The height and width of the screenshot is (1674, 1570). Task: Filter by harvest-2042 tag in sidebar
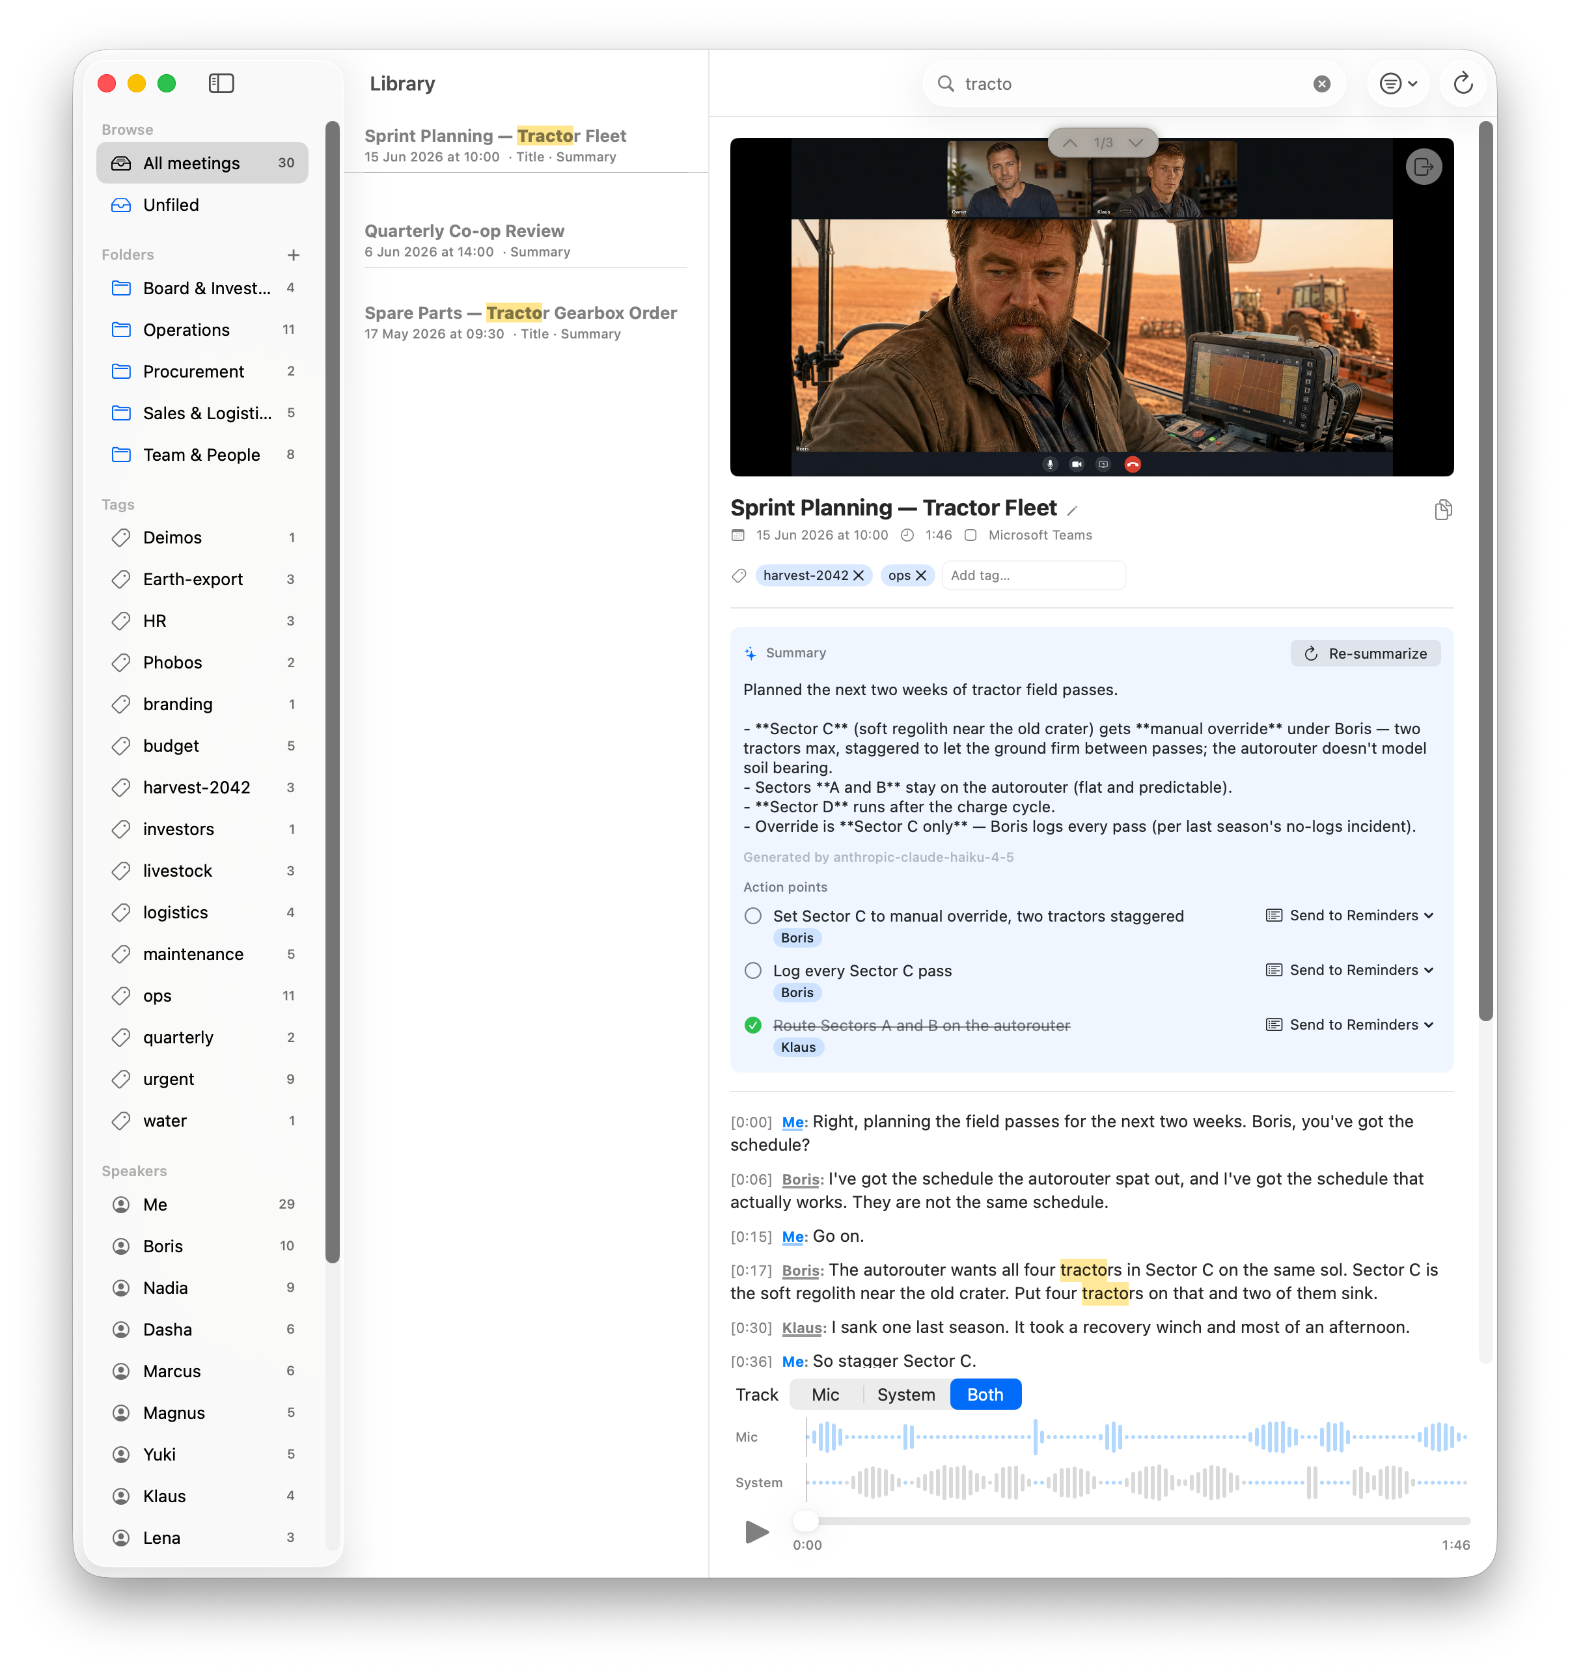(202, 788)
